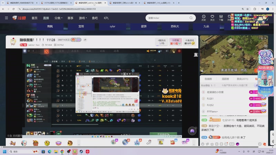Open the 斗鱼游戏 button

(189, 42)
